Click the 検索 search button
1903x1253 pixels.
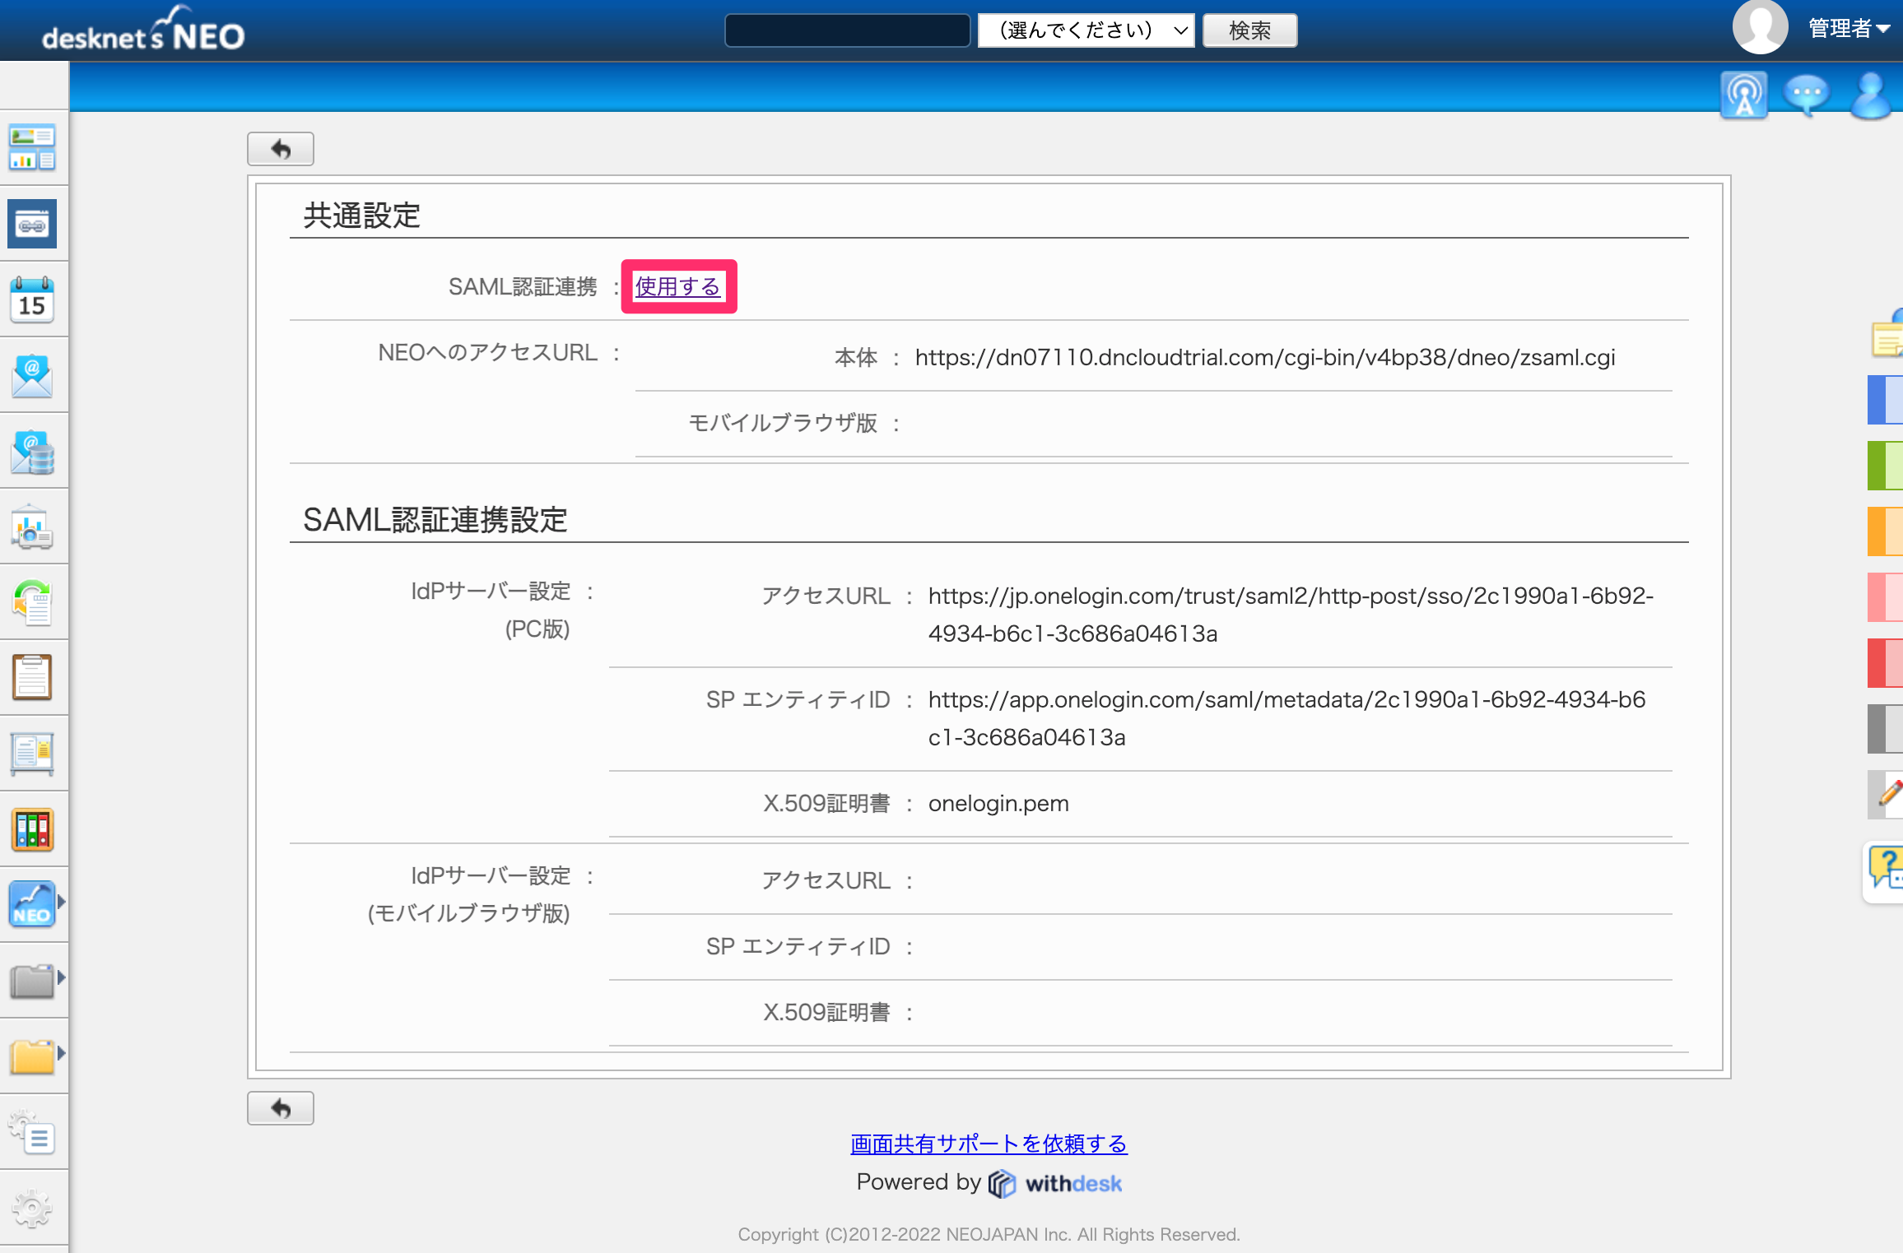pos(1249,30)
